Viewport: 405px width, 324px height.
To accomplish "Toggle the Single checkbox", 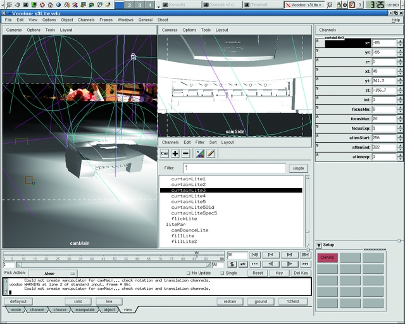I will (x=223, y=273).
